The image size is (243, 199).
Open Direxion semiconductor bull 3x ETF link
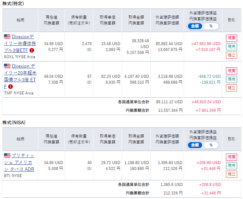(x=20, y=43)
